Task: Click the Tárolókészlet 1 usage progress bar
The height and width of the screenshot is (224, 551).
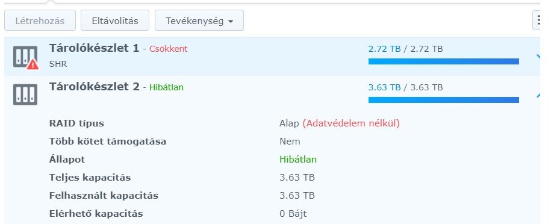Action: [x=443, y=61]
